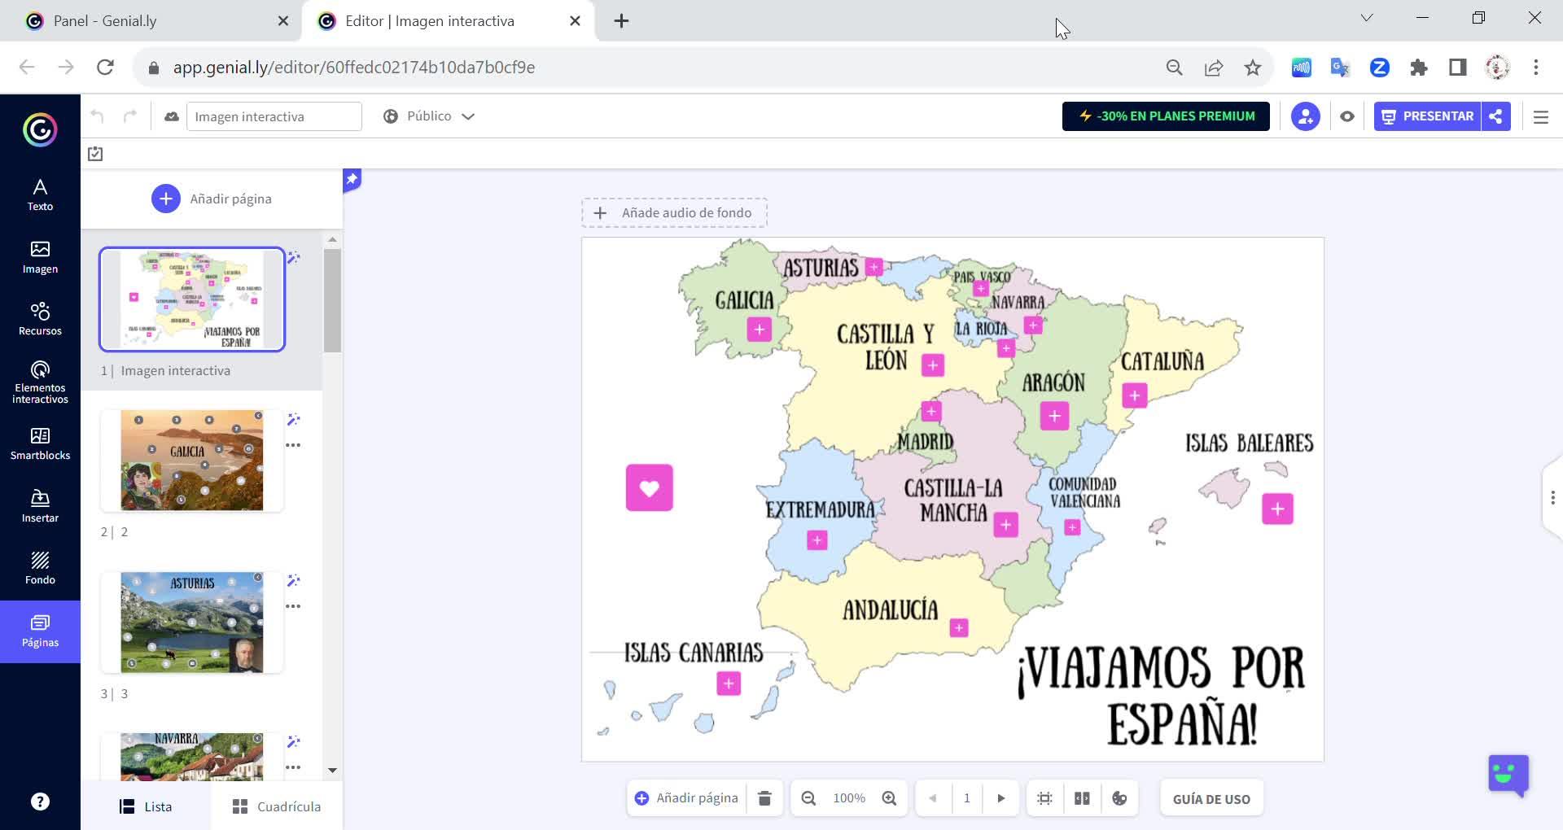Click the plus marker on Aragón
Screen dimensions: 1563x830
click(x=1054, y=417)
